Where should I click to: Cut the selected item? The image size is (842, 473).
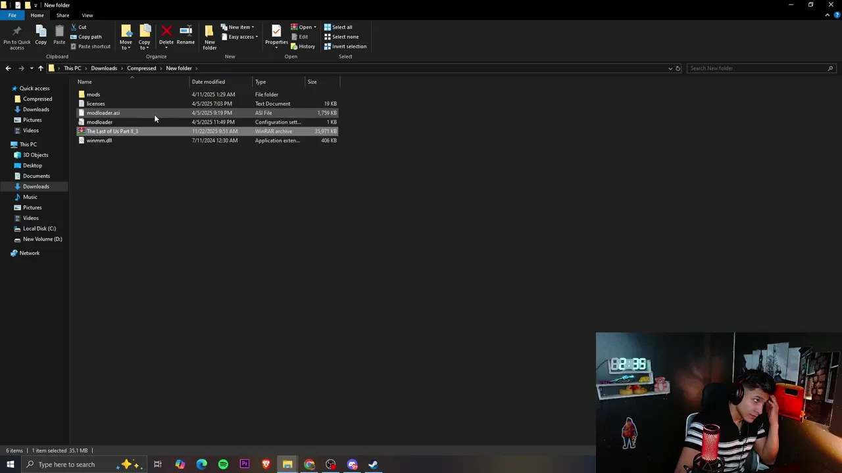coord(78,27)
